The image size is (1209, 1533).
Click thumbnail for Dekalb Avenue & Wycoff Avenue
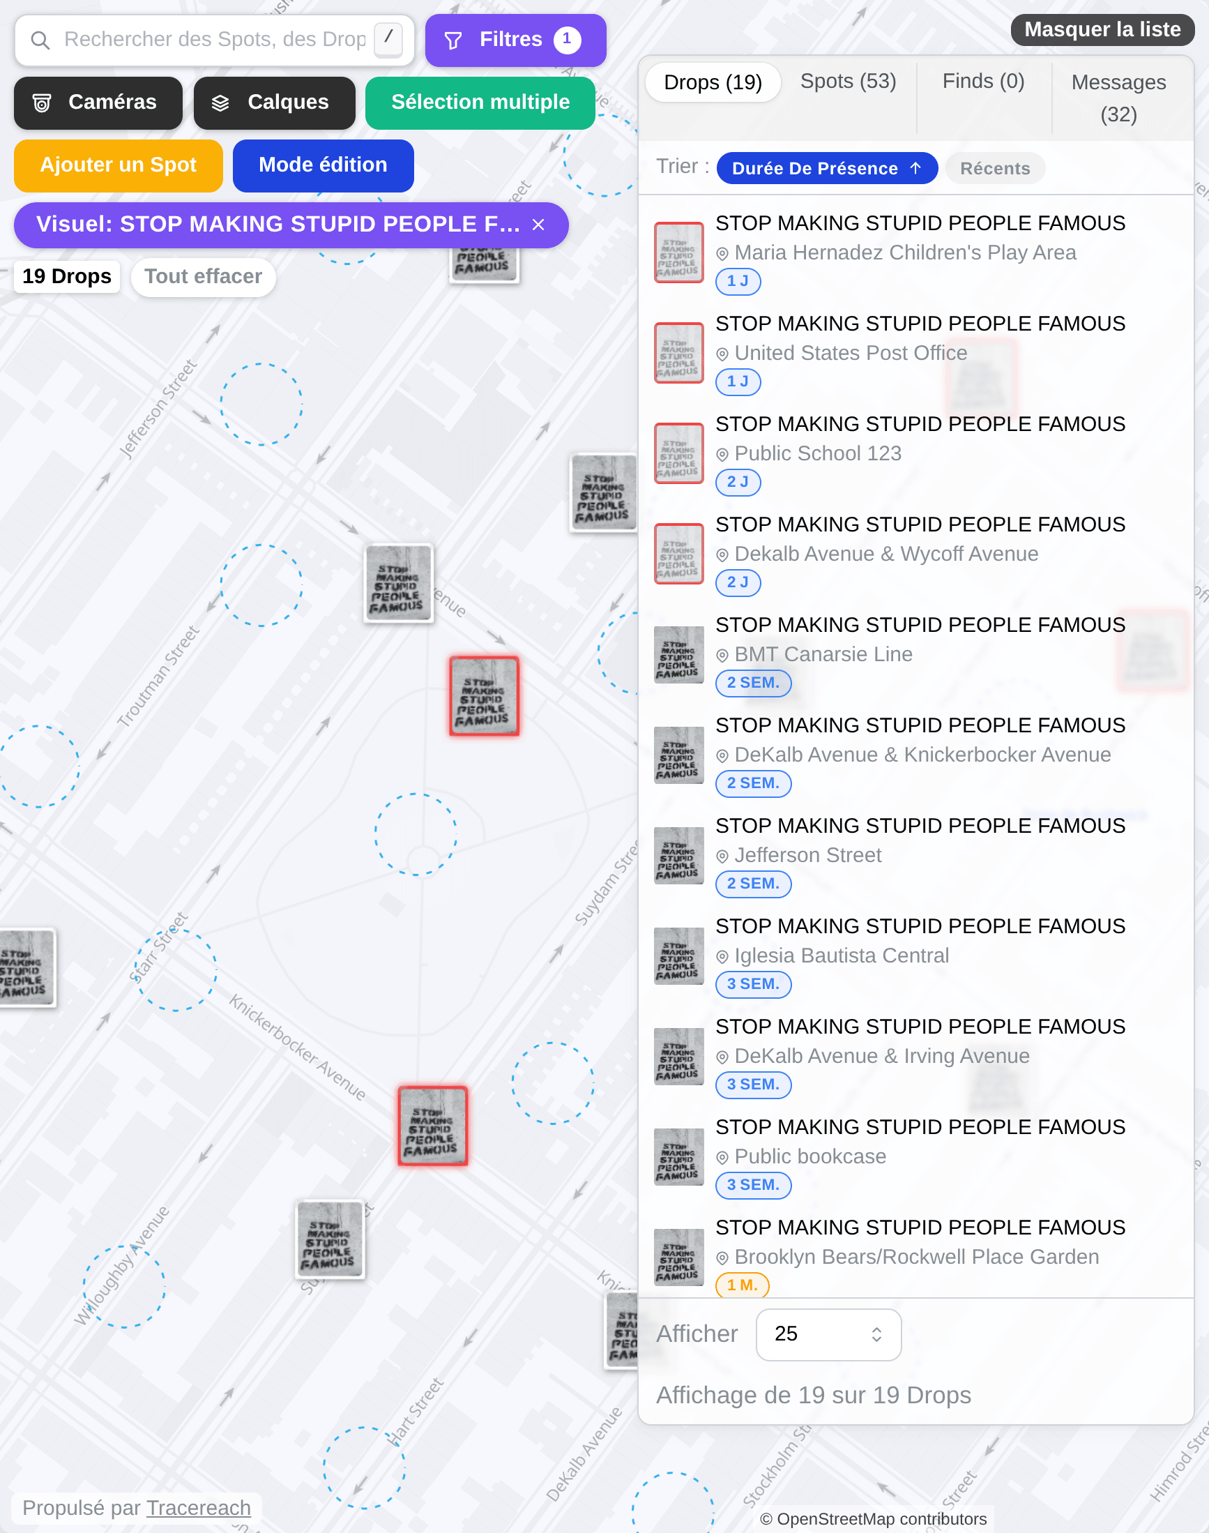coord(679,554)
